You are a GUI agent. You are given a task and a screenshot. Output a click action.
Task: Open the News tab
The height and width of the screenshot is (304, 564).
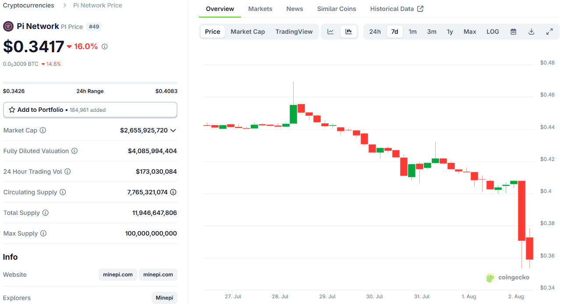click(294, 8)
